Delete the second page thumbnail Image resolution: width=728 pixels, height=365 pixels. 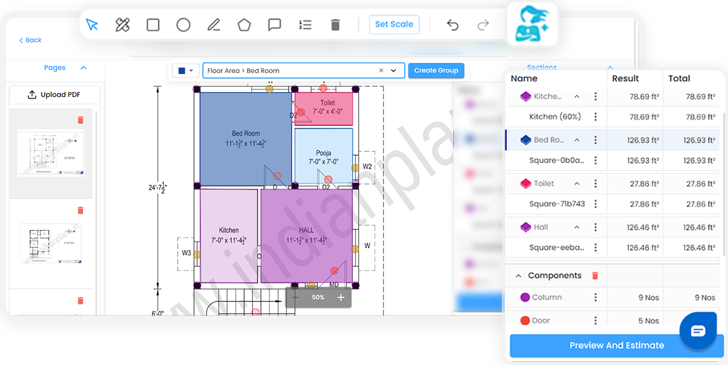81,210
